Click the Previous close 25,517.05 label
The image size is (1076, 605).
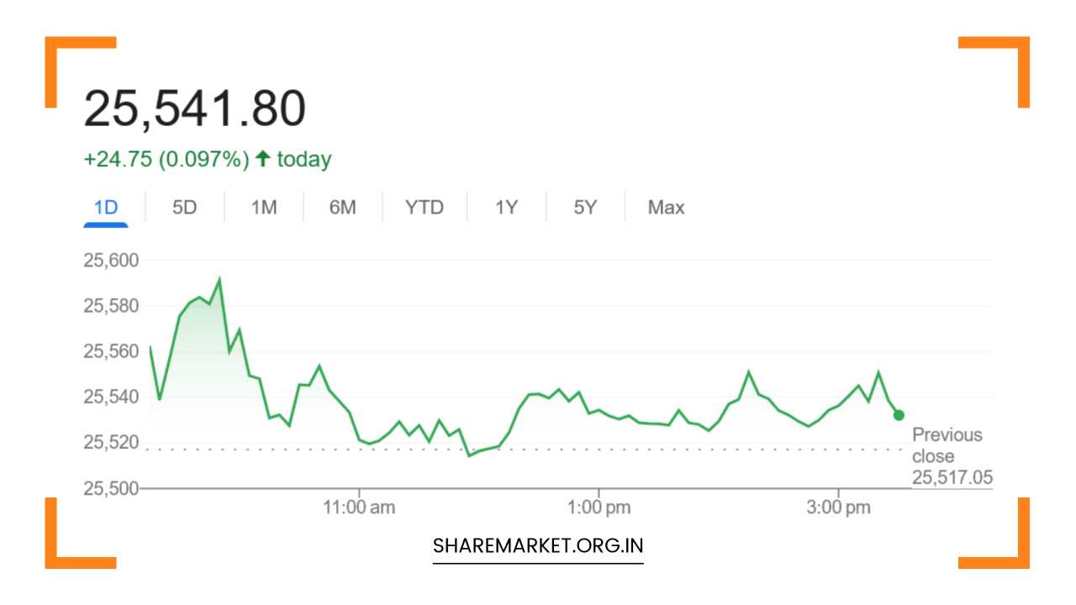pos(948,455)
